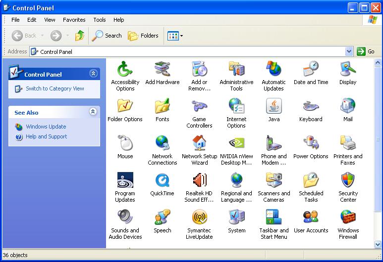This screenshot has width=383, height=262.
Task: Open Internet Options icon
Action: point(236,106)
